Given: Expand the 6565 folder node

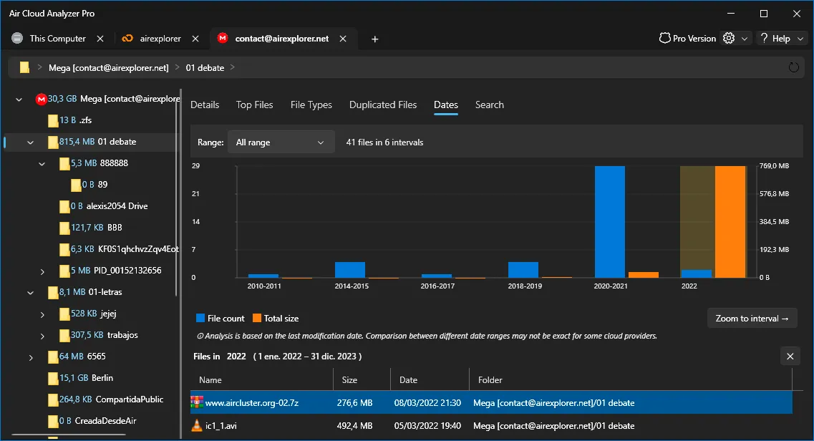Looking at the screenshot, I should click(31, 357).
